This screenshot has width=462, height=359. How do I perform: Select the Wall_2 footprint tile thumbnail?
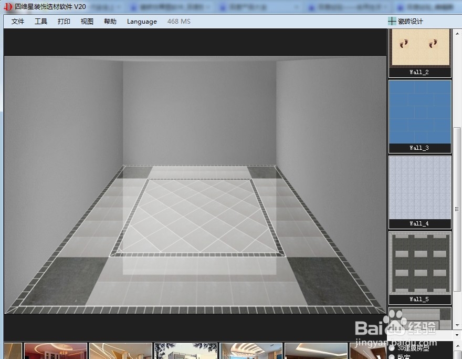click(x=420, y=53)
